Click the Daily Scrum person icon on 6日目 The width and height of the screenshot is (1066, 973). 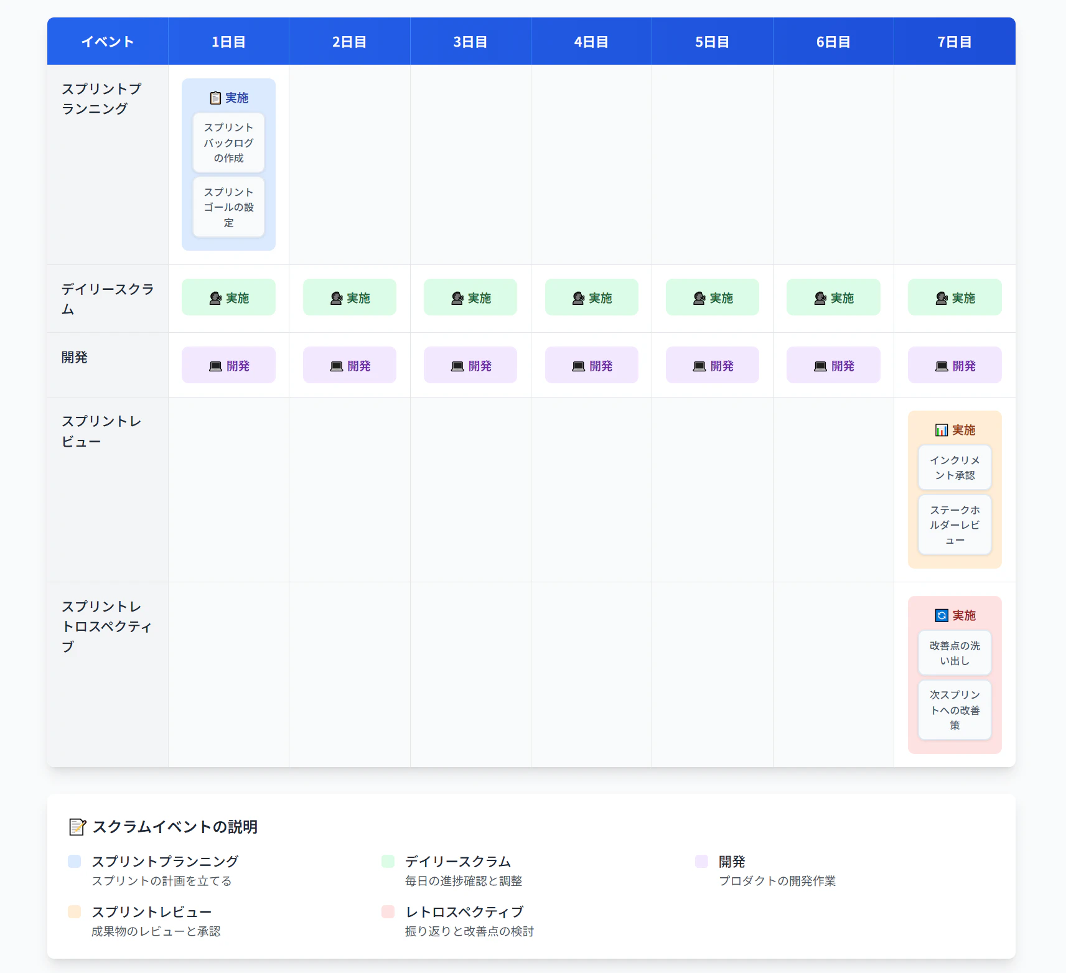coord(820,298)
